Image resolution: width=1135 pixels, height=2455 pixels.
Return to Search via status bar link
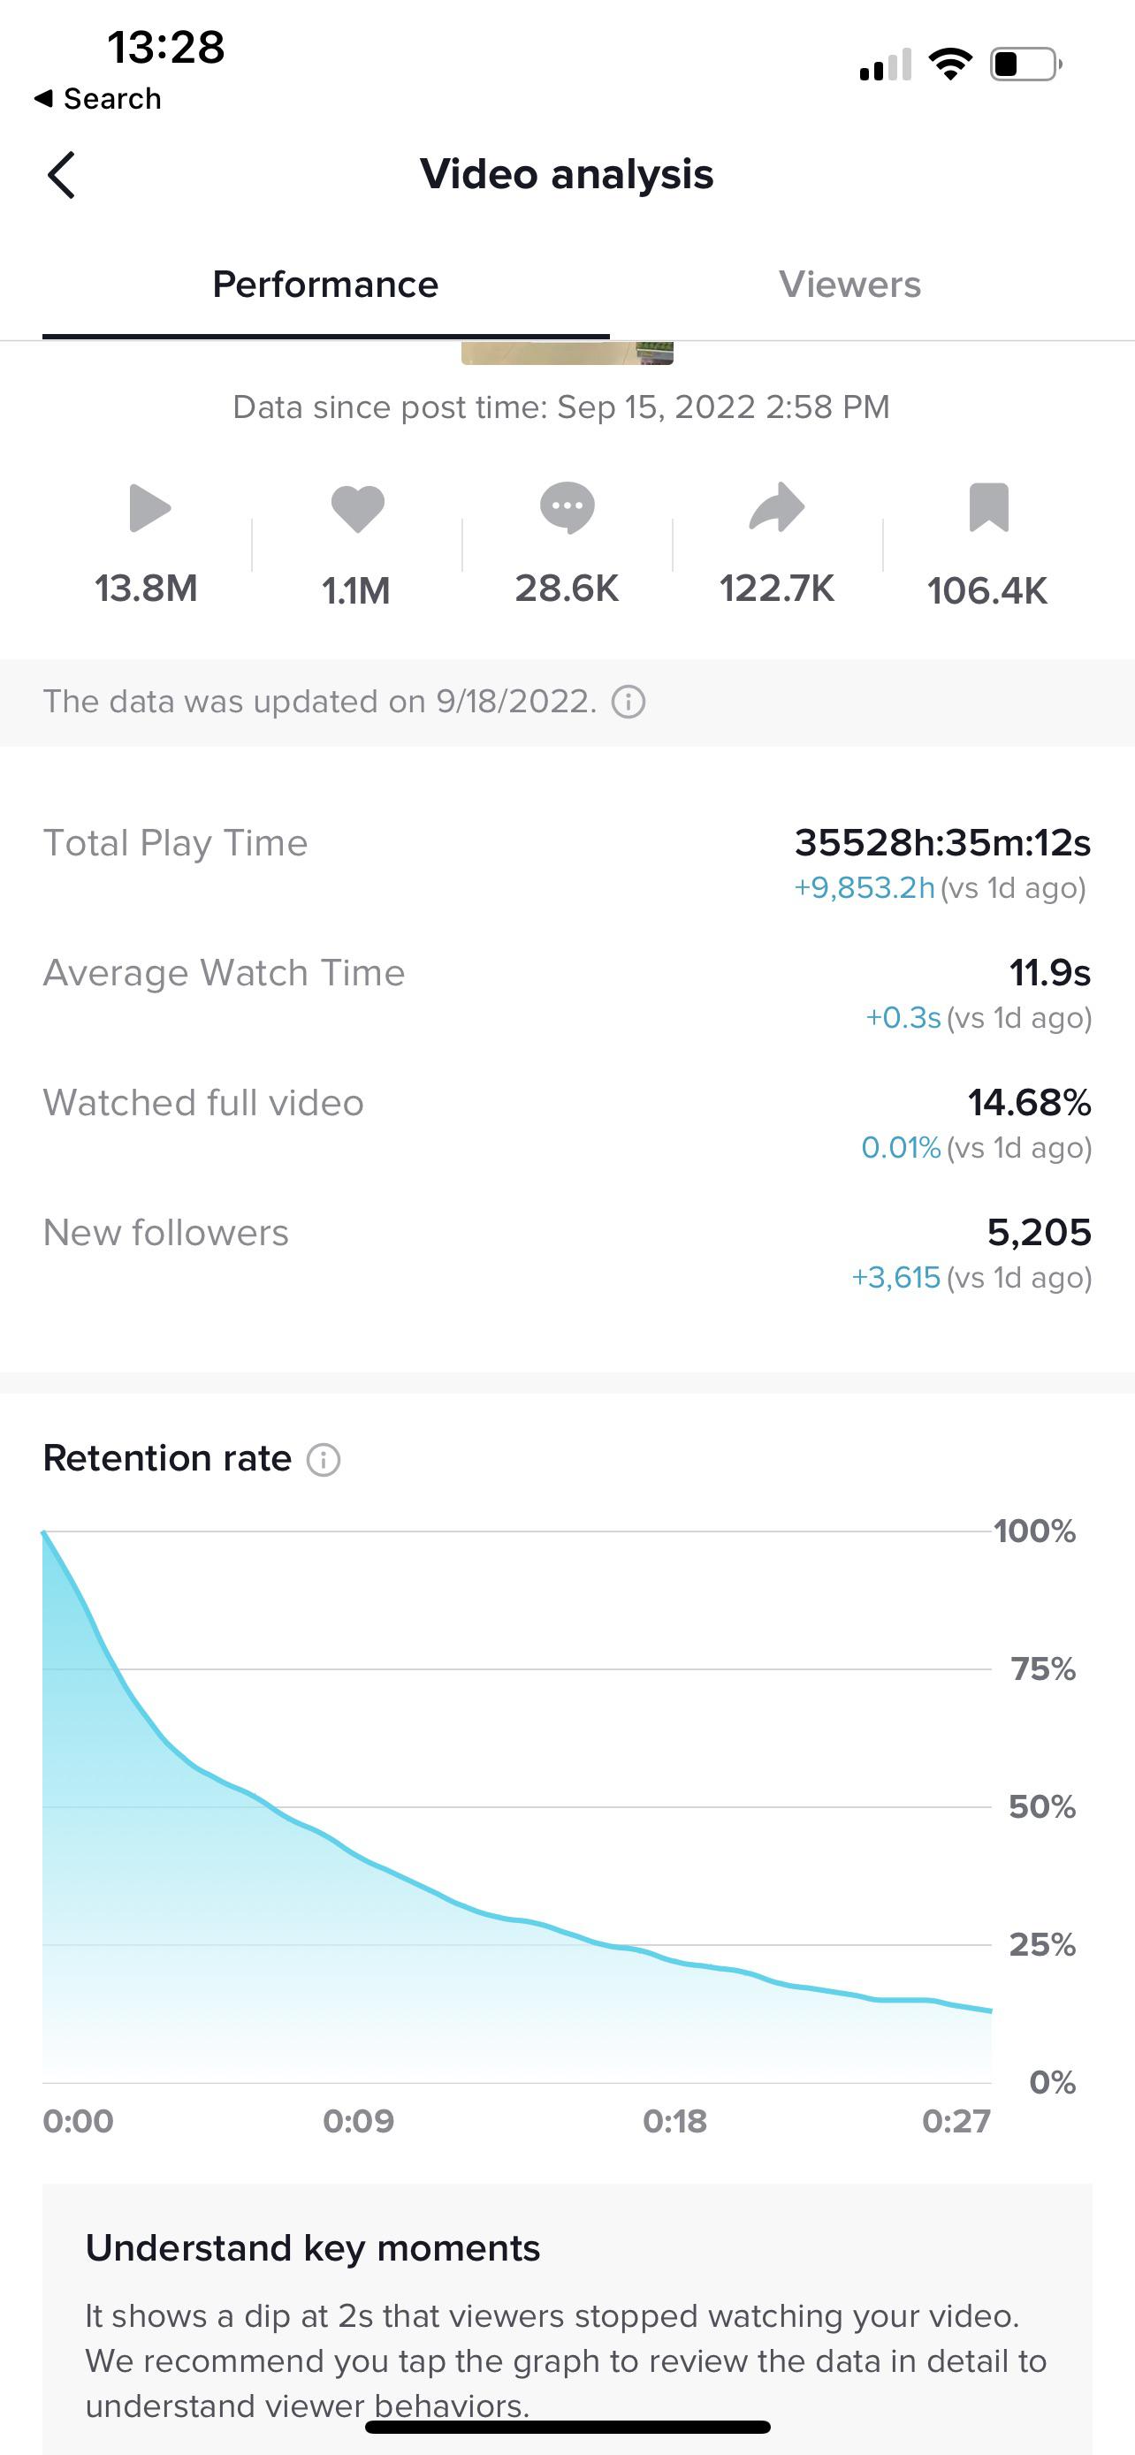[98, 98]
